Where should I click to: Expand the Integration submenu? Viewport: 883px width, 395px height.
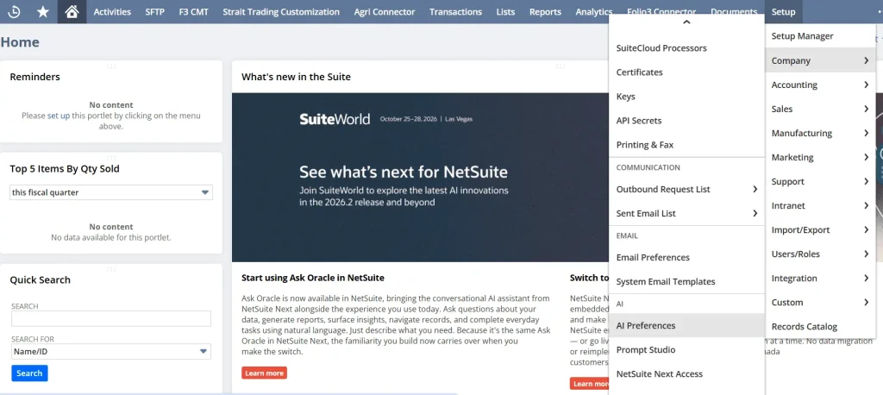pos(820,279)
